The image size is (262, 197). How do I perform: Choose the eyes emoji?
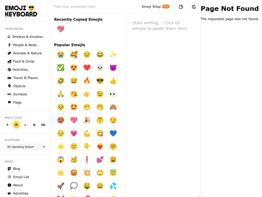[113, 94]
